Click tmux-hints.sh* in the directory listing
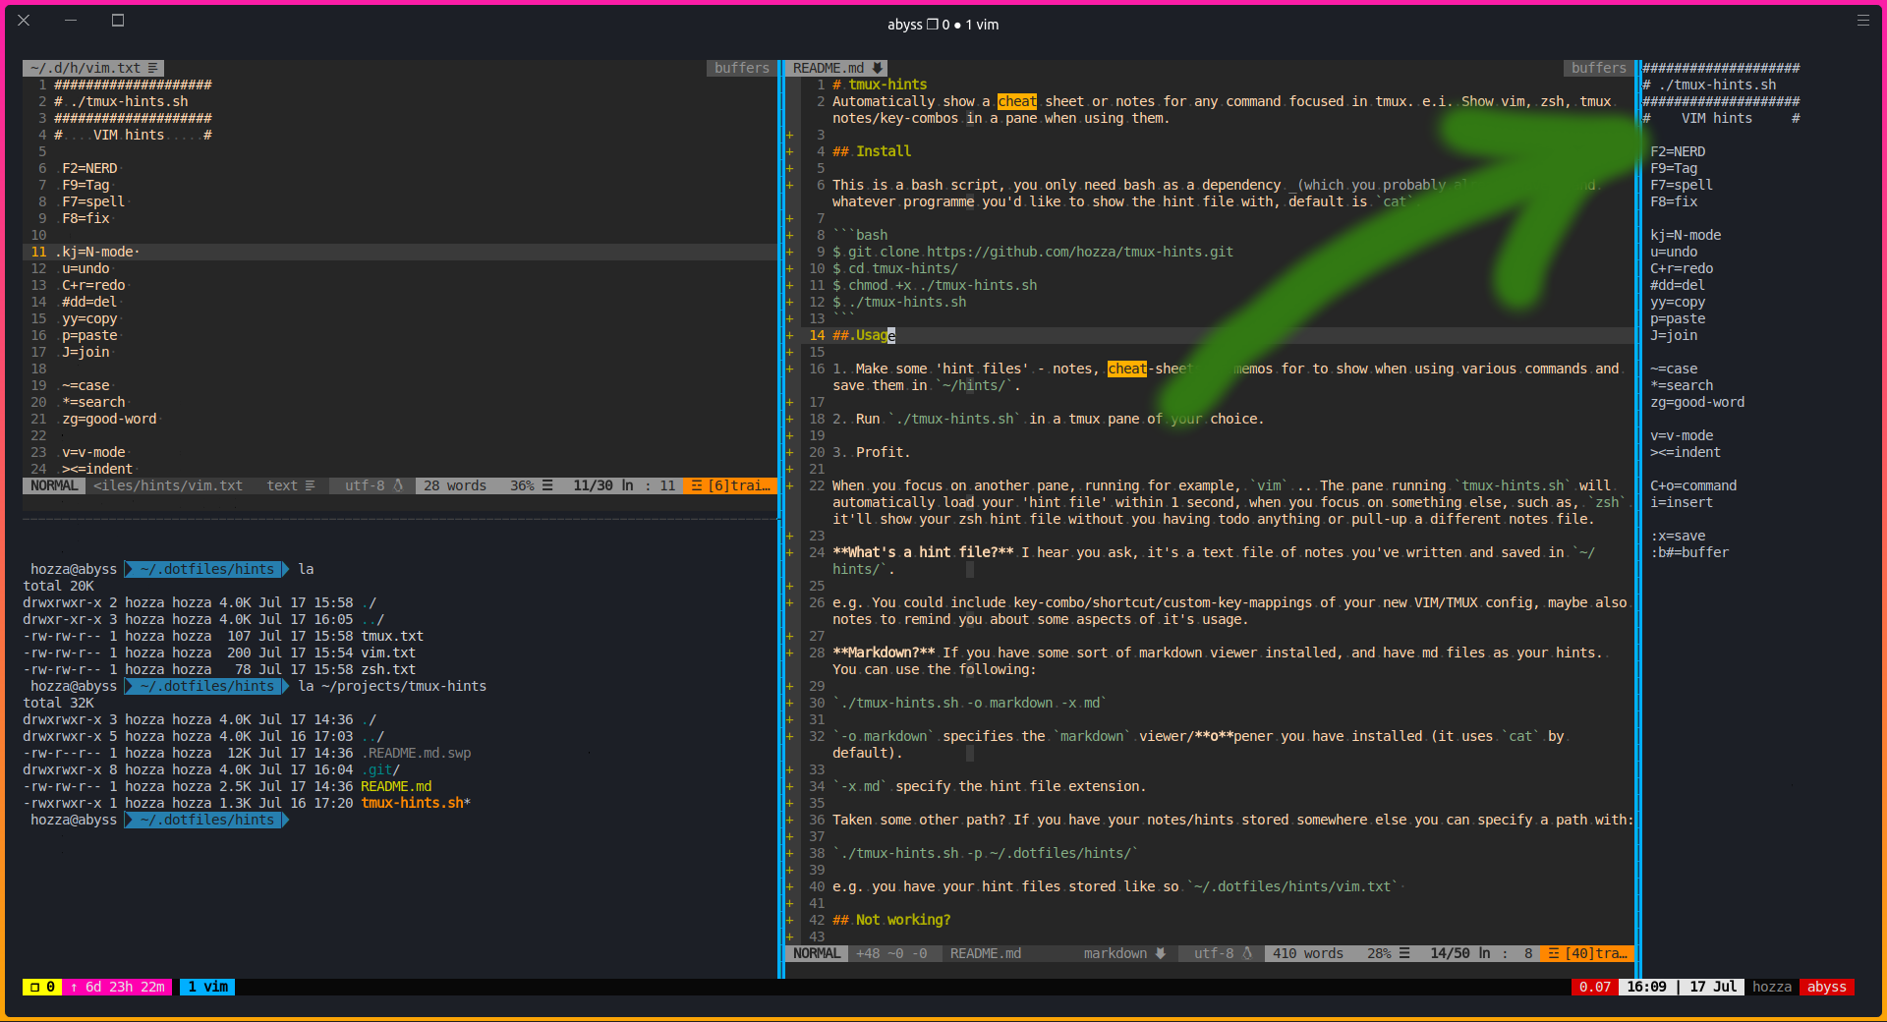This screenshot has width=1887, height=1022. tap(416, 803)
